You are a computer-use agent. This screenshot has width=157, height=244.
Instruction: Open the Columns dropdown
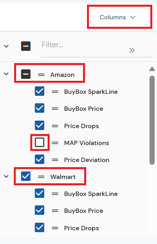click(120, 17)
